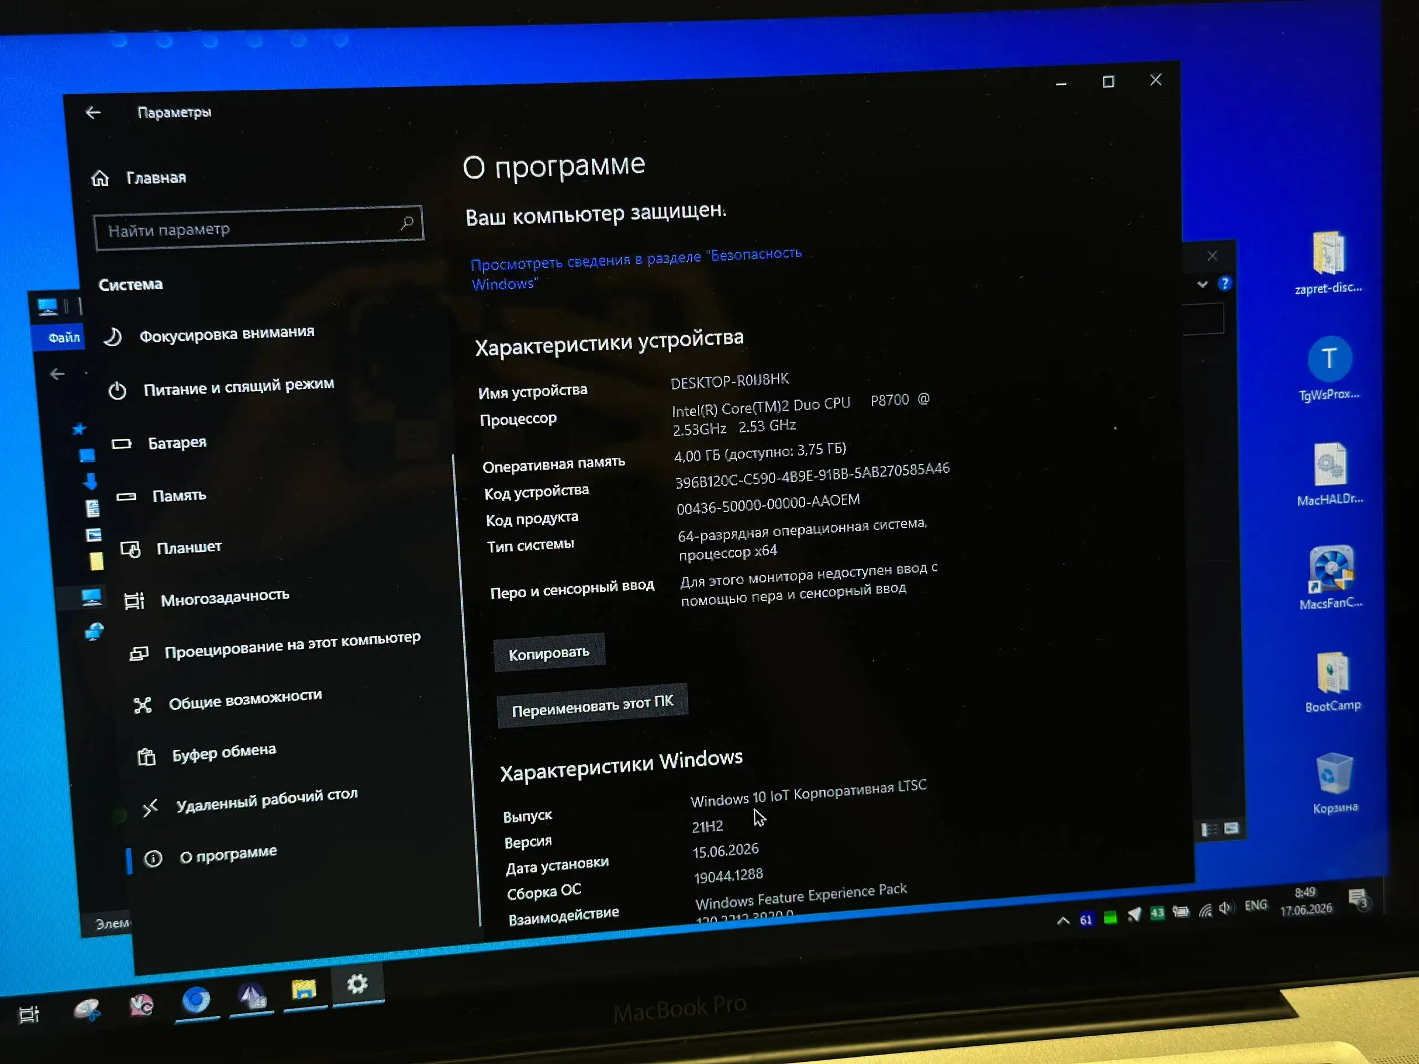
Task: Select the MacHALDr desktop icon
Action: point(1330,474)
